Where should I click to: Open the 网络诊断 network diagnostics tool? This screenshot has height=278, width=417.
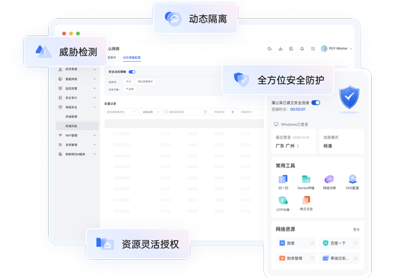(329, 180)
